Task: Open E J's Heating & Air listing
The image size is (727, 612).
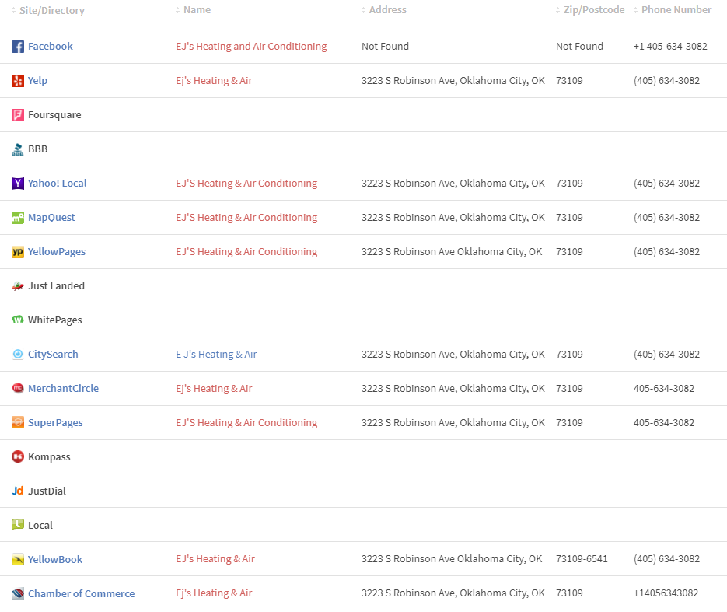Action: (x=216, y=355)
